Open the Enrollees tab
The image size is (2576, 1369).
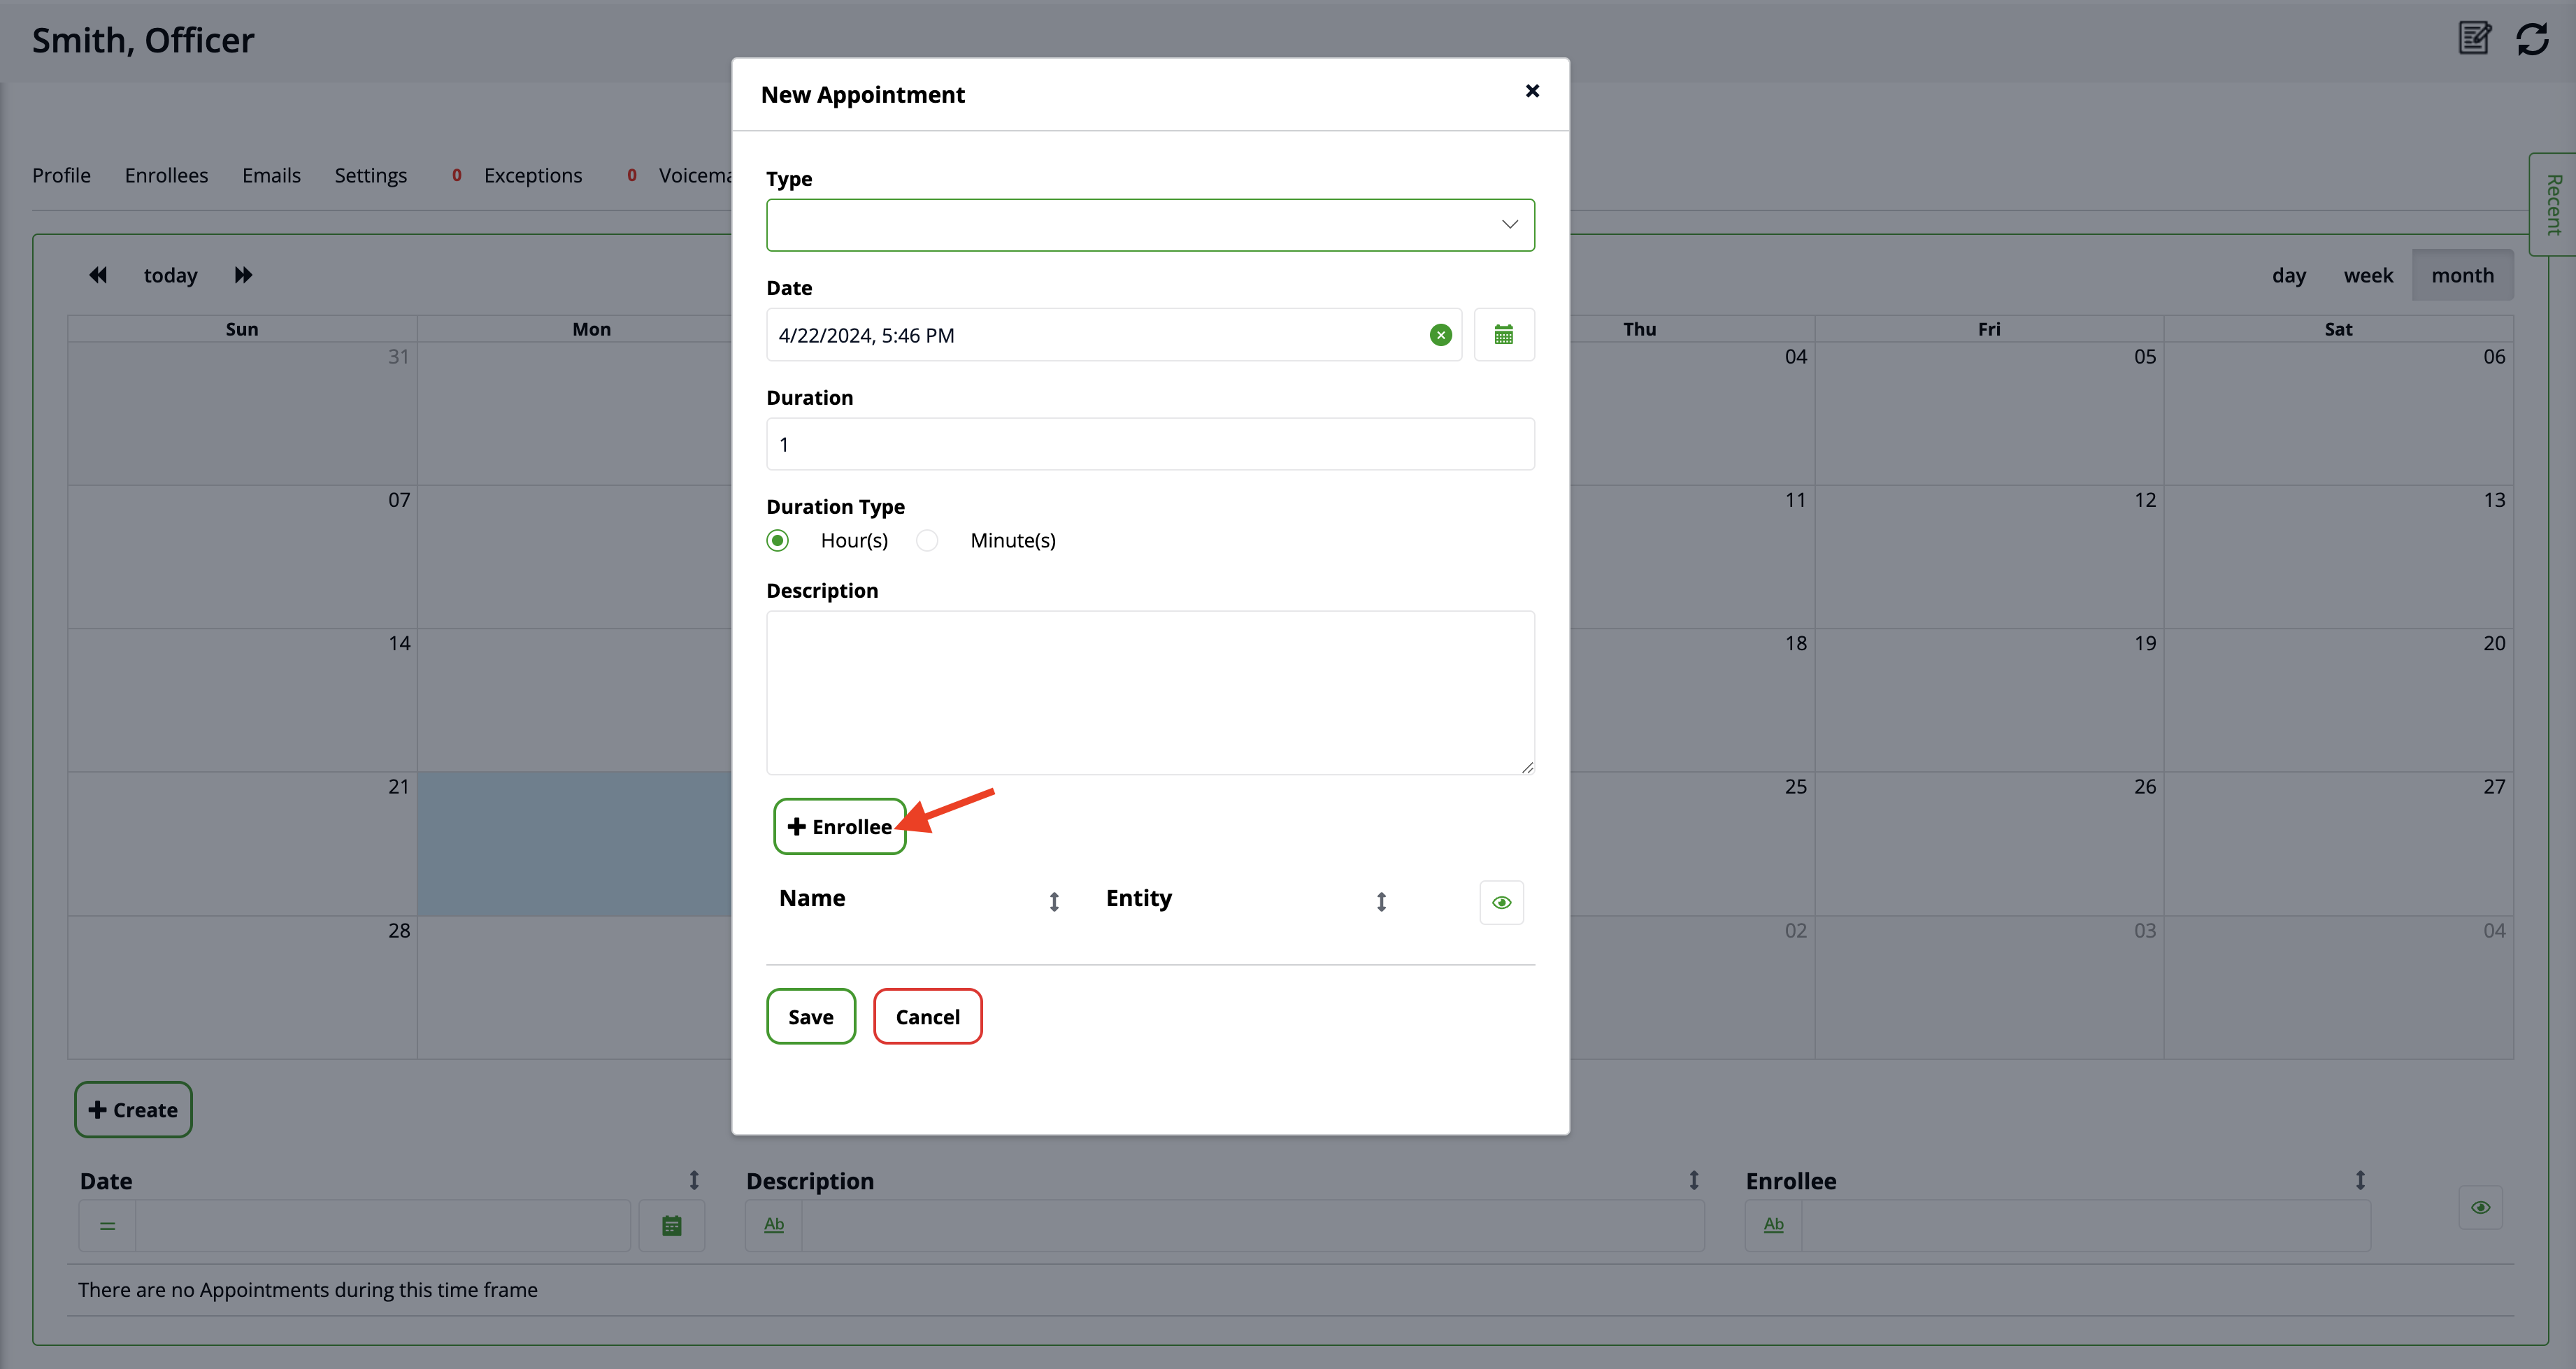[x=166, y=175]
